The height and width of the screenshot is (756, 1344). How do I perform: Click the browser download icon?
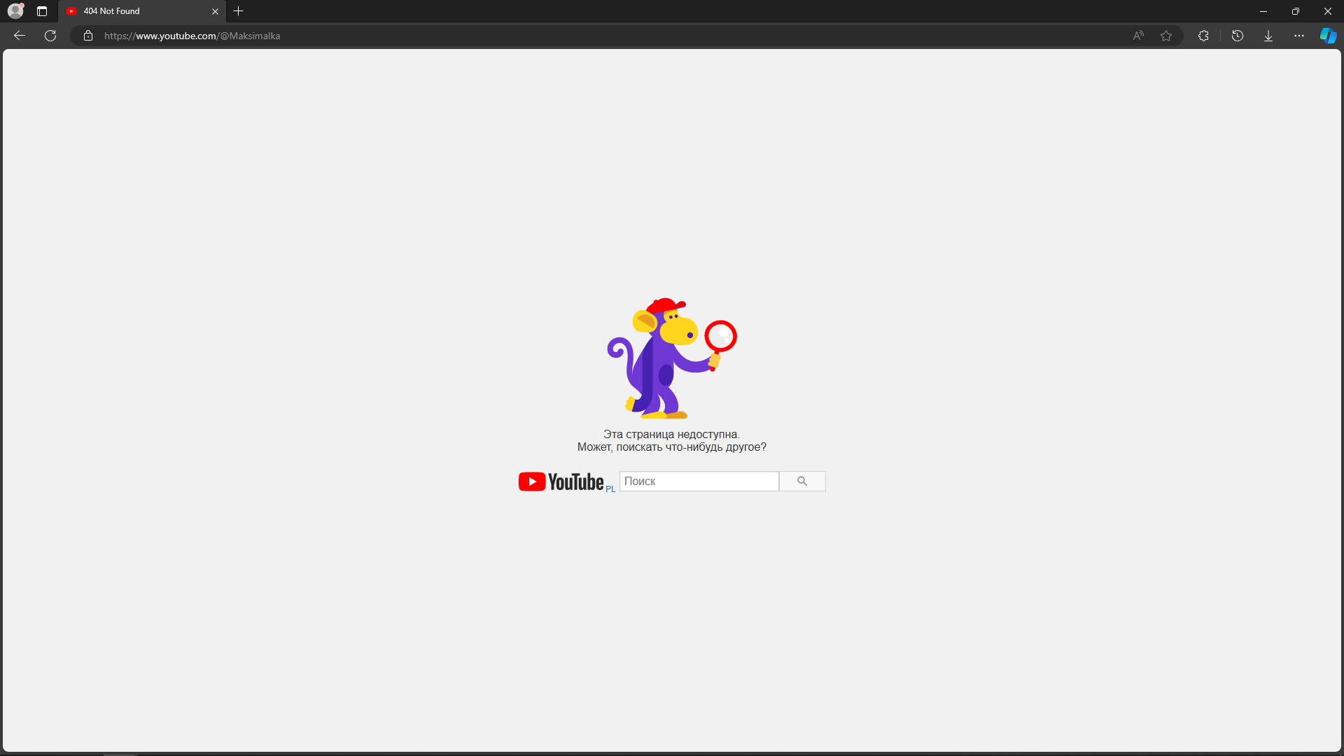pos(1268,35)
